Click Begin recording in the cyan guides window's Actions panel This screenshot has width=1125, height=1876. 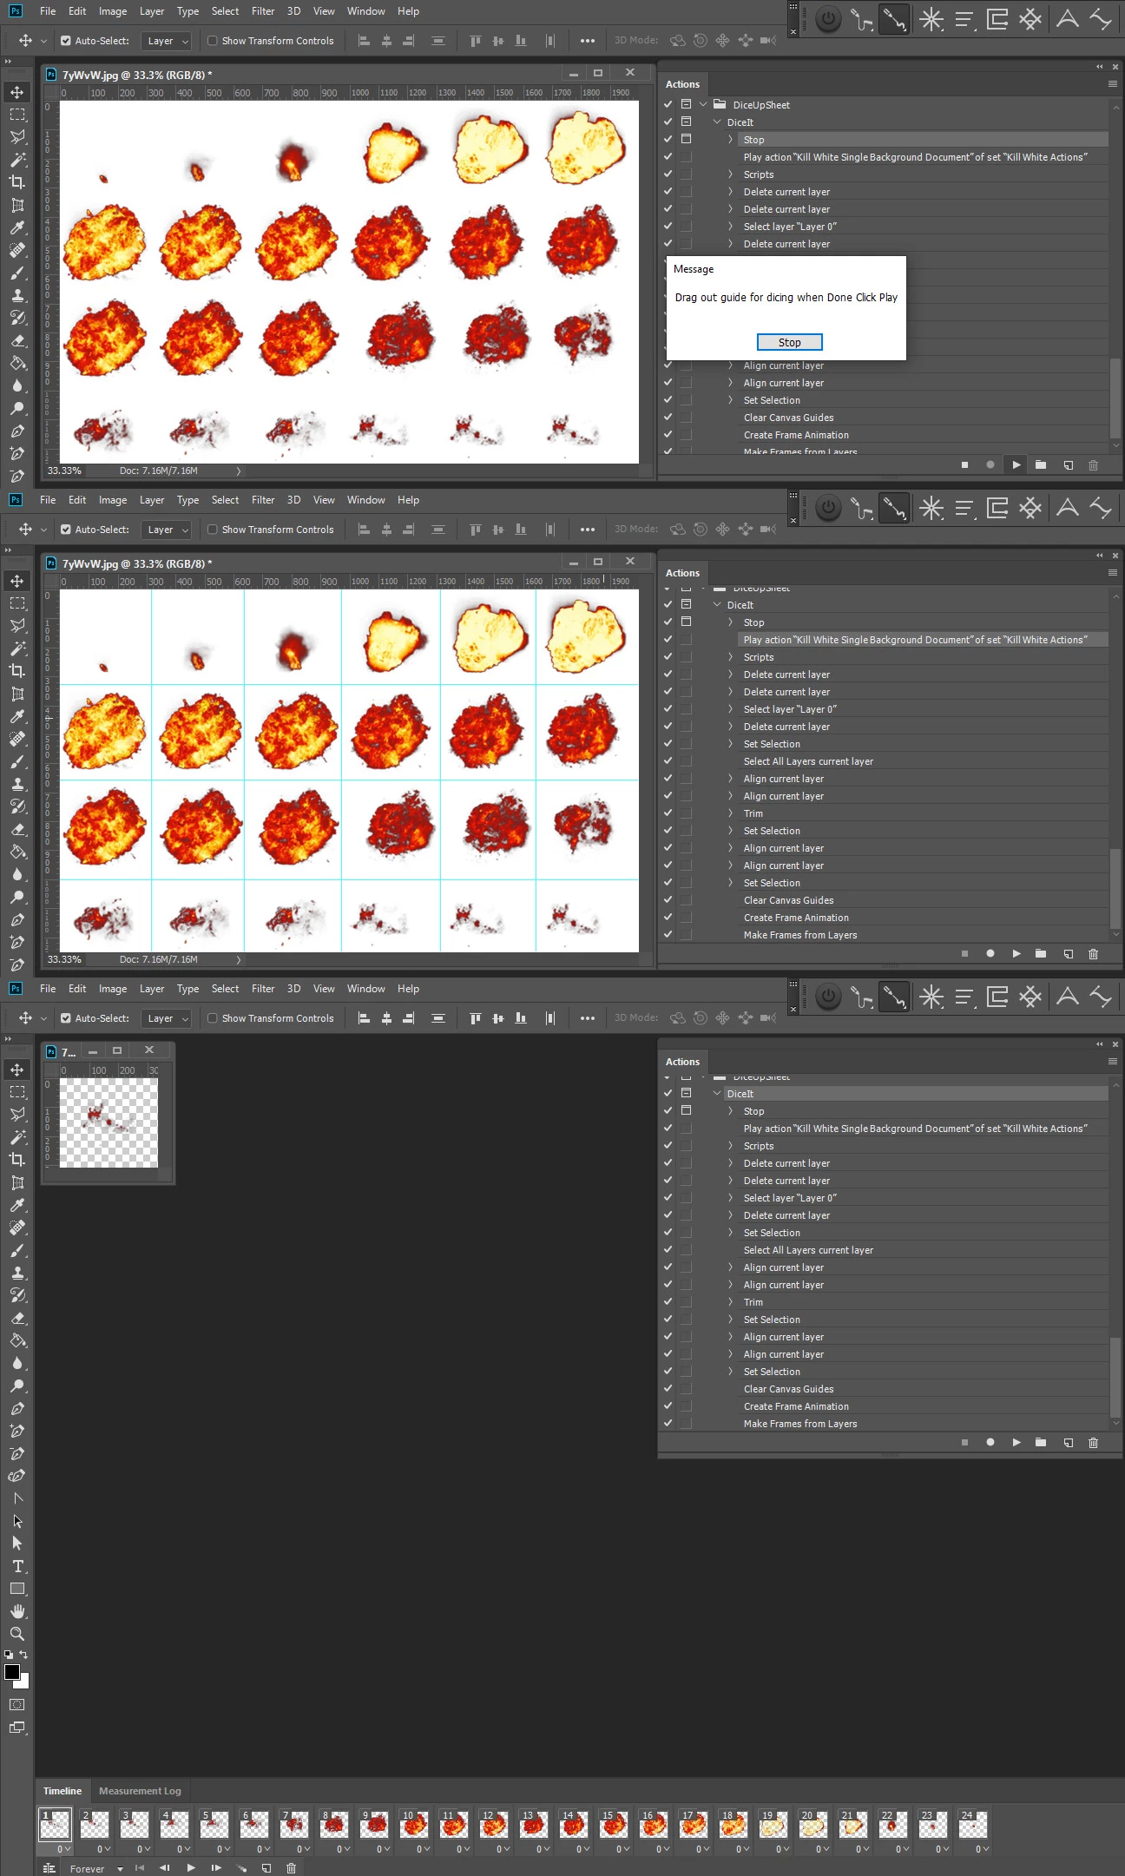tap(990, 954)
